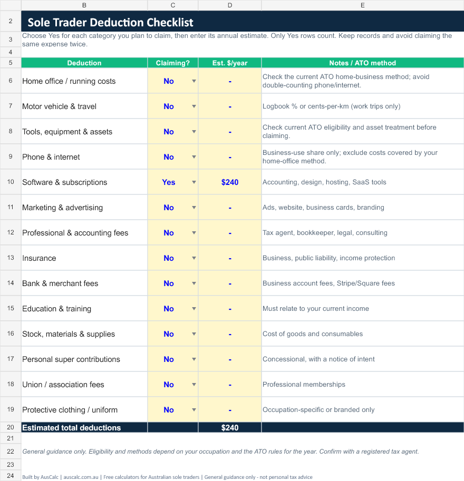Expand Claiming dropdown for Tools, equipment & assets

tap(194, 132)
